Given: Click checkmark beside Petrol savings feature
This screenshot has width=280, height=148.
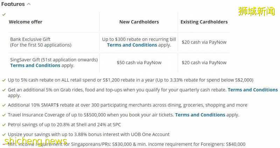Looking at the screenshot, I should (x=4, y=125).
